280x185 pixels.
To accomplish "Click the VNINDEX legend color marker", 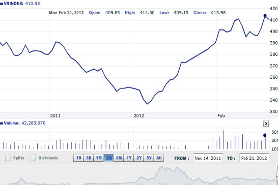I will point(2,4).
